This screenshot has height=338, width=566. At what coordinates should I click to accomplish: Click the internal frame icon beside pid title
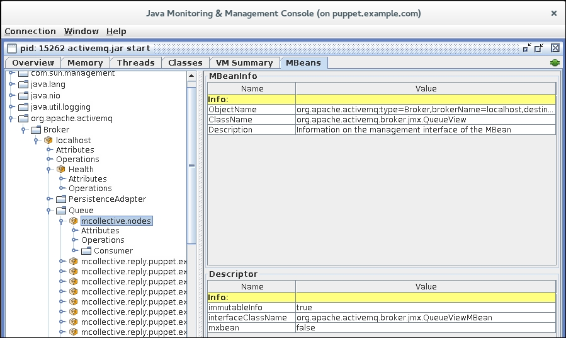[11, 48]
